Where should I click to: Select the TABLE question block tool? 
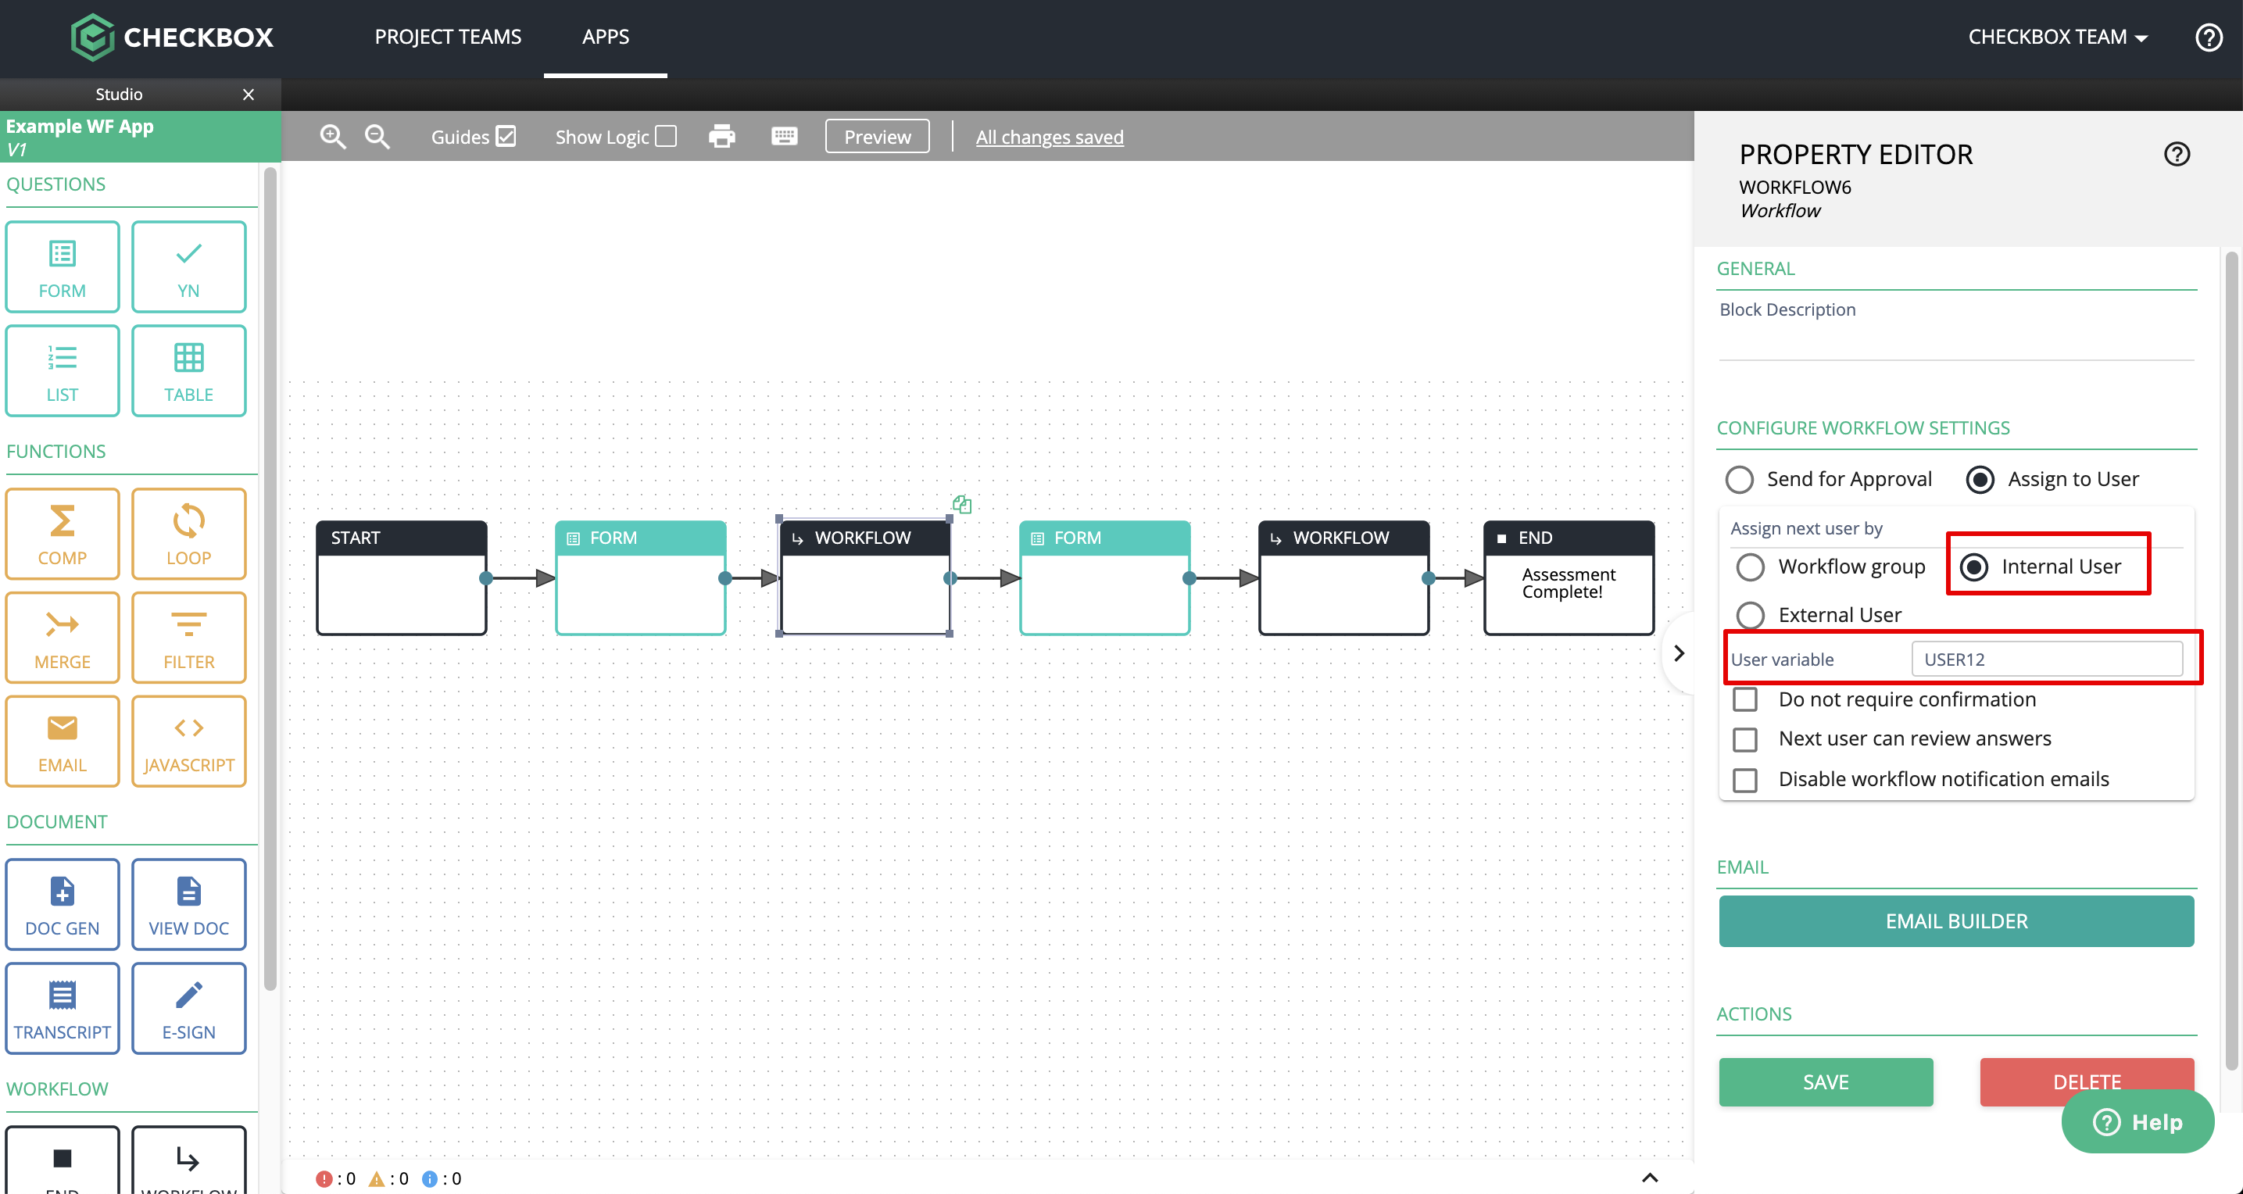189,370
